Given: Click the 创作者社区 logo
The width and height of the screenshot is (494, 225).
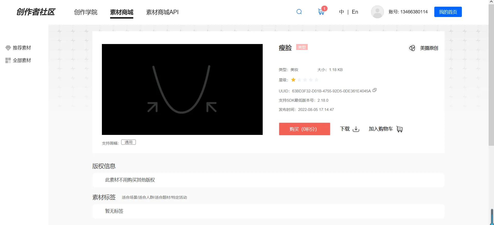Looking at the screenshot, I should coord(36,12).
